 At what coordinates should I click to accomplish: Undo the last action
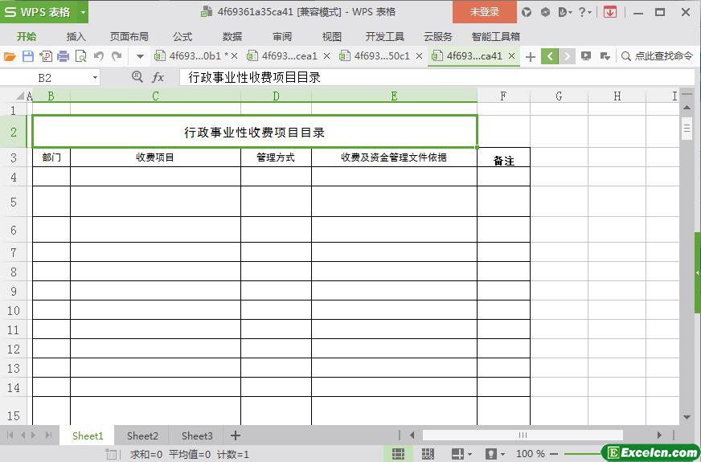point(99,56)
